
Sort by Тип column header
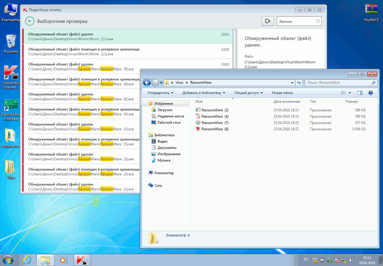coord(326,101)
